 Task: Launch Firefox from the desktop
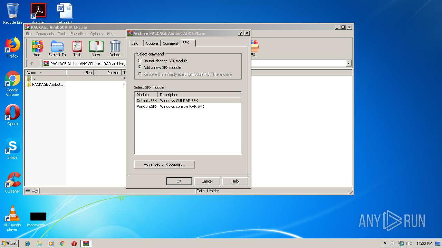(12, 48)
